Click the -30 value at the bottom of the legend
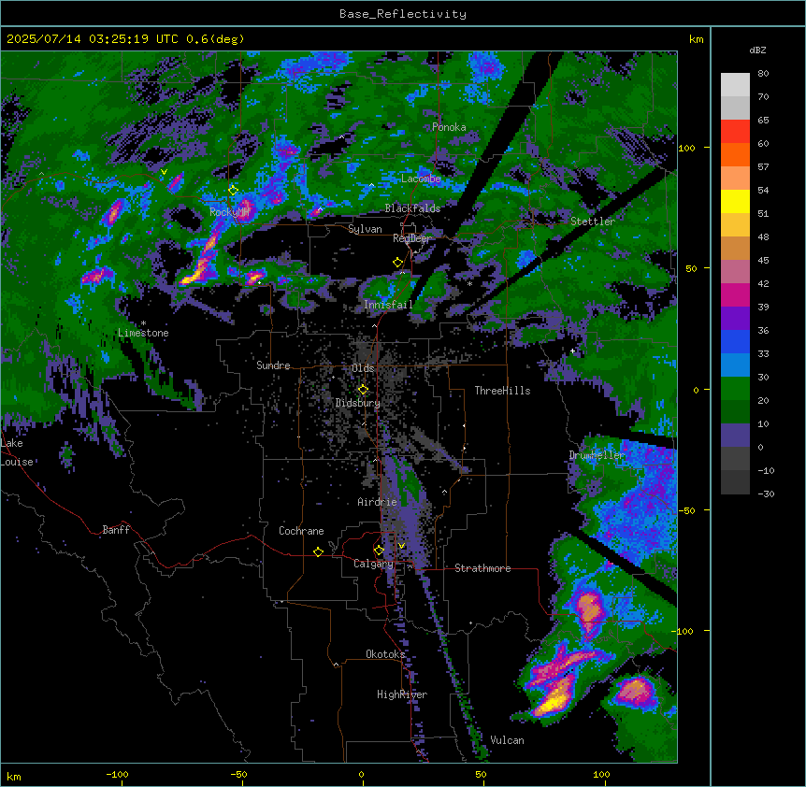Image resolution: width=806 pixels, height=787 pixels. pos(766,494)
